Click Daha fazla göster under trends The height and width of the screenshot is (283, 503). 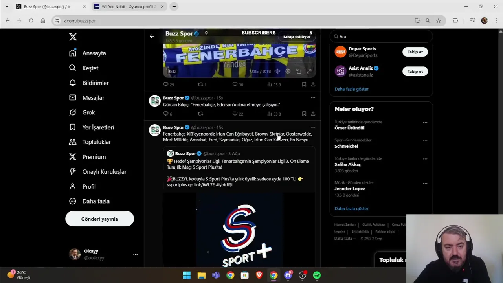tap(351, 209)
